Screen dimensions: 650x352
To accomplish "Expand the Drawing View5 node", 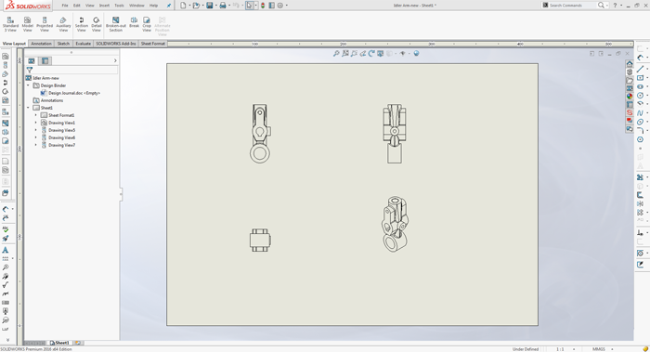I will [35, 130].
